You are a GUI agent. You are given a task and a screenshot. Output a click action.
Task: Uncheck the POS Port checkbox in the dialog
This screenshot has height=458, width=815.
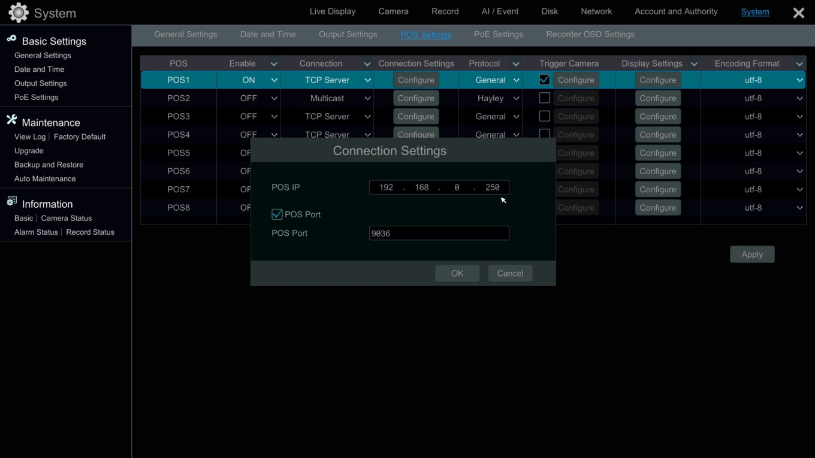(276, 214)
